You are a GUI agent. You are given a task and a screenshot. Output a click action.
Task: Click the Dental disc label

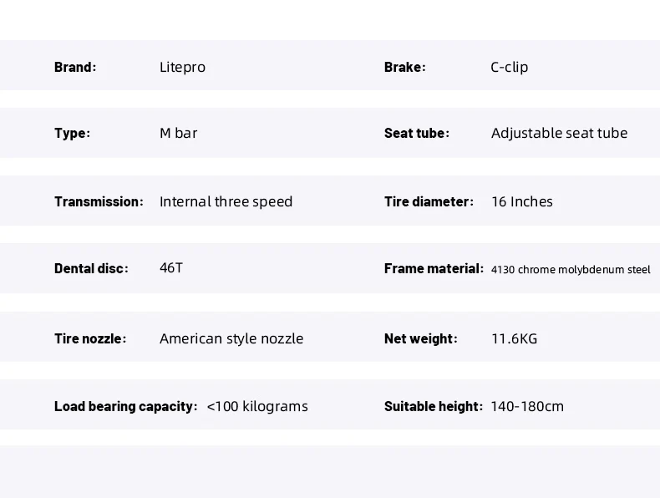[x=91, y=268]
